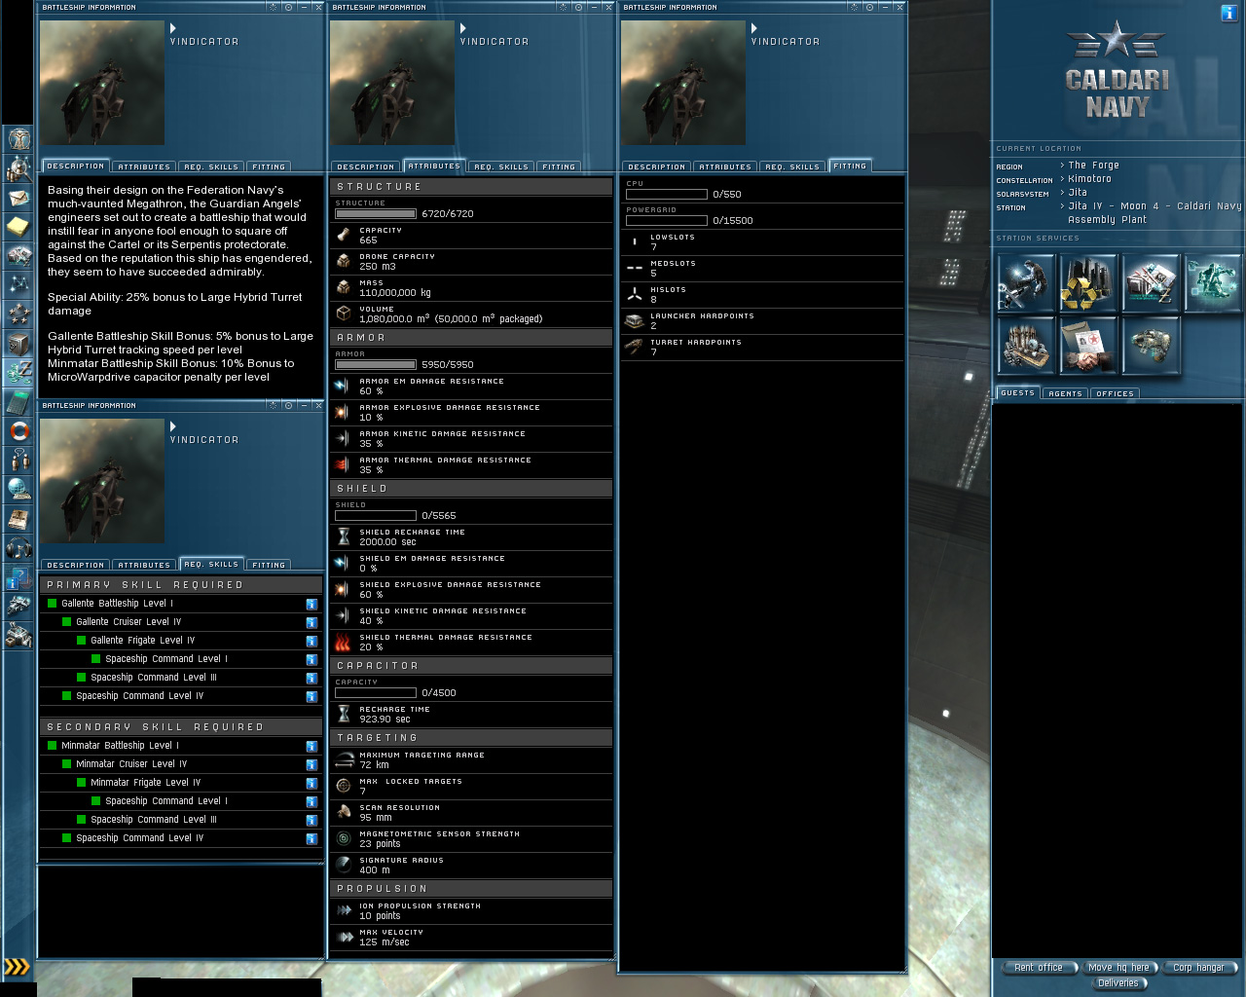Click the Armor 5950/5950 bar
Image resolution: width=1246 pixels, height=997 pixels.
click(x=376, y=365)
